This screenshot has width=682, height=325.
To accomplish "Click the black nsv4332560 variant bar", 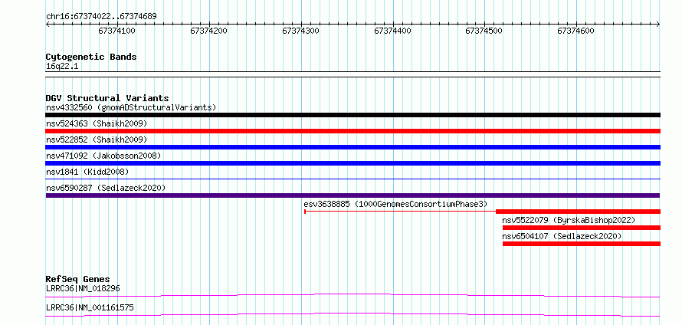I will 352,115.
